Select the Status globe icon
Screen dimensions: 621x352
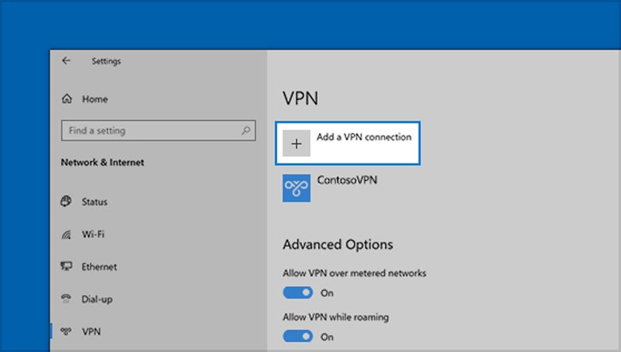67,202
